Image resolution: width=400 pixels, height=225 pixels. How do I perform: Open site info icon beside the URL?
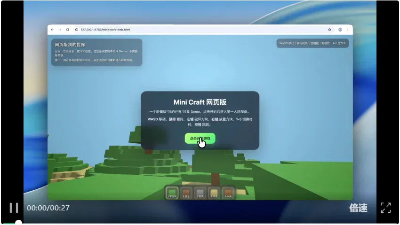76,30
